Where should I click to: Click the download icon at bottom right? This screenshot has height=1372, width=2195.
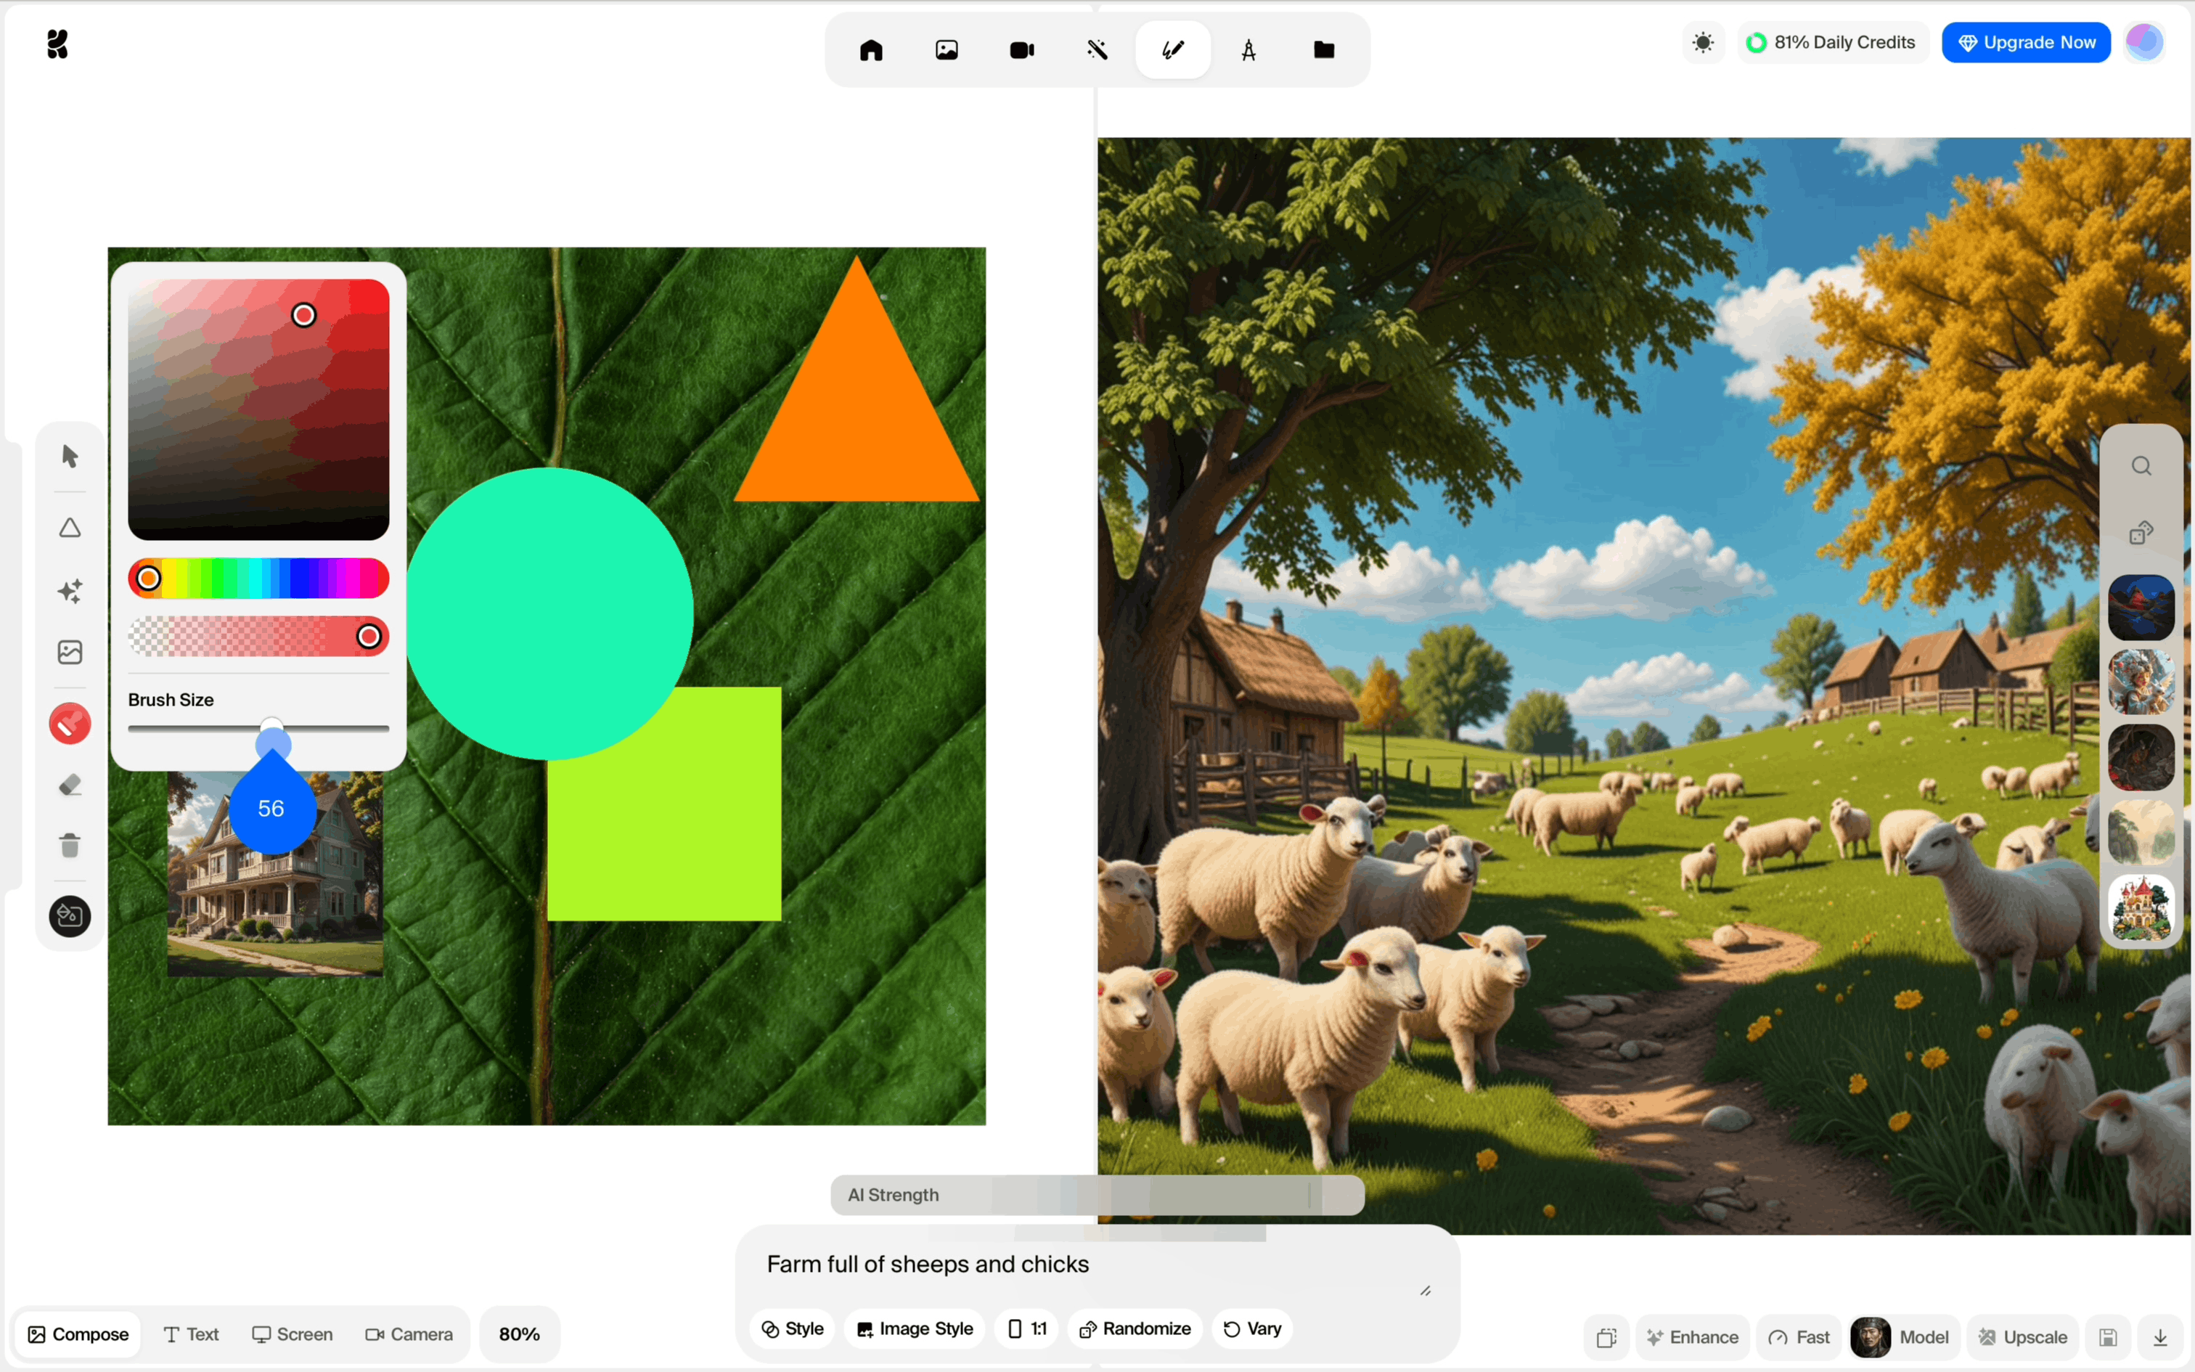click(x=2159, y=1336)
